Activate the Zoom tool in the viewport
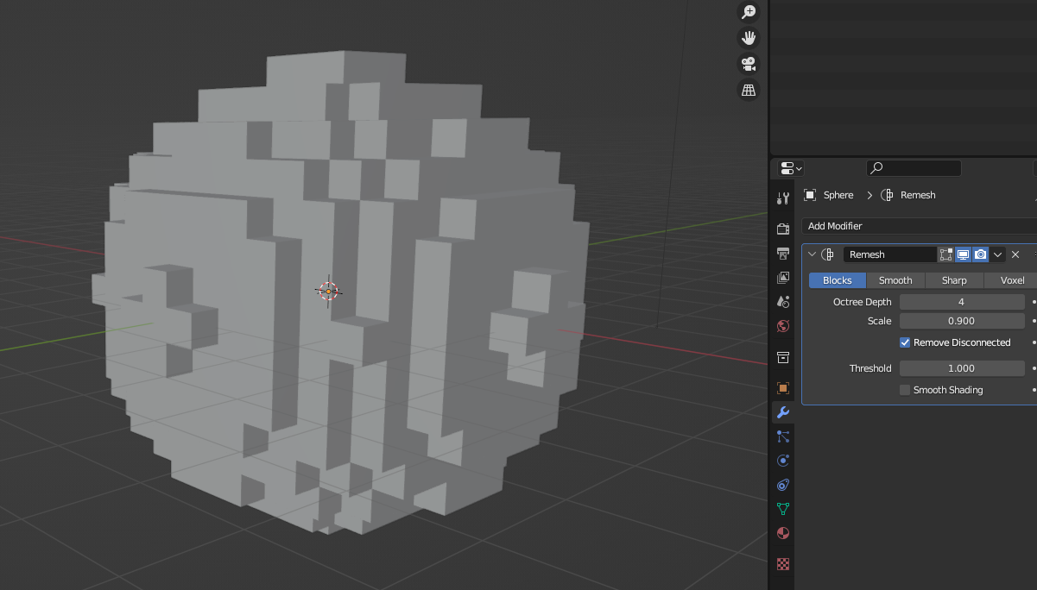1037x590 pixels. tap(748, 11)
